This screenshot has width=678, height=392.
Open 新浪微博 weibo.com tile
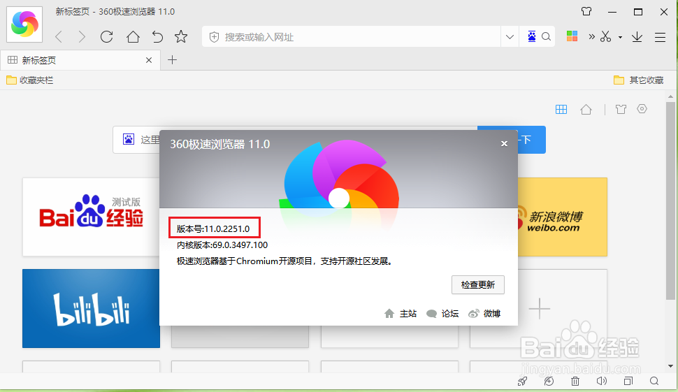tap(563, 217)
